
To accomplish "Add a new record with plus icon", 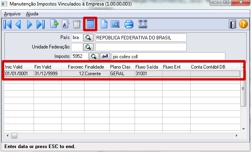I will (x=54, y=24).
